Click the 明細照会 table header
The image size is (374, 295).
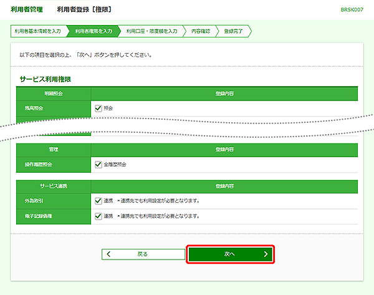(54, 94)
